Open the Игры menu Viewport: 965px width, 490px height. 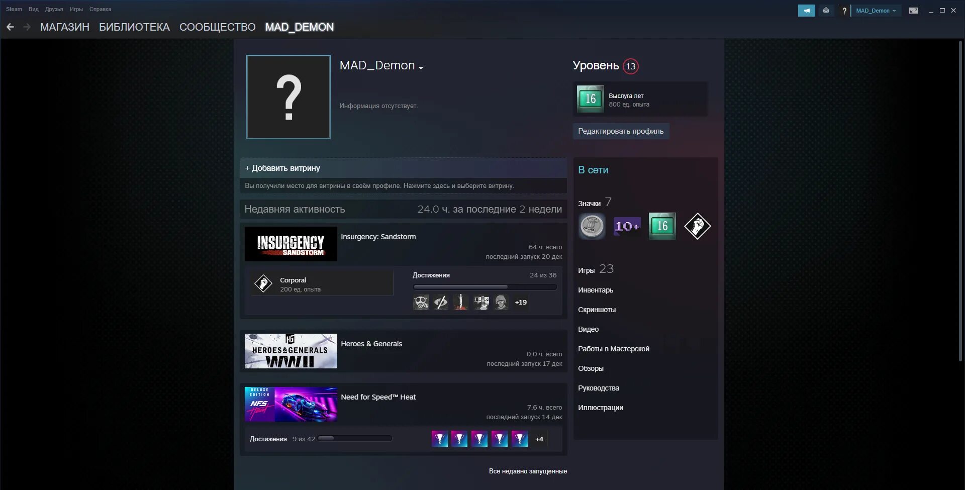76,9
